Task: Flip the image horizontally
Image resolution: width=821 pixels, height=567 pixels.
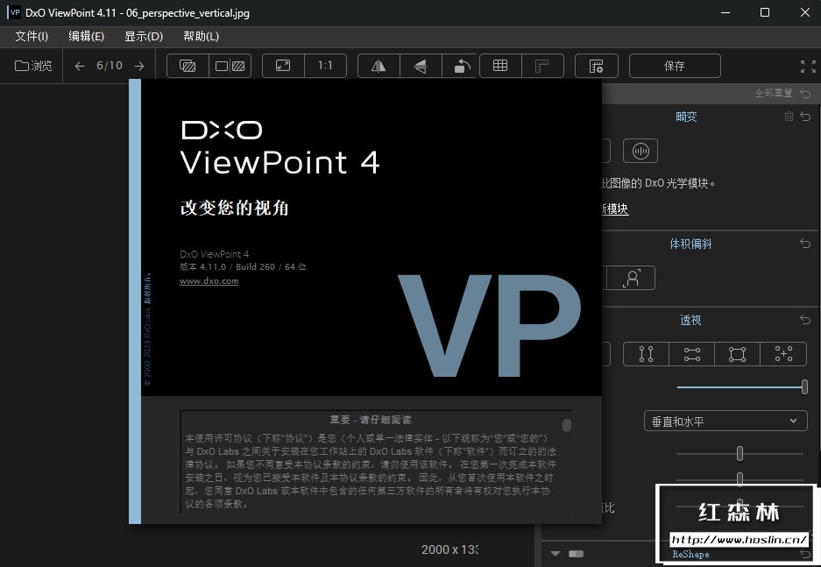Action: (379, 66)
